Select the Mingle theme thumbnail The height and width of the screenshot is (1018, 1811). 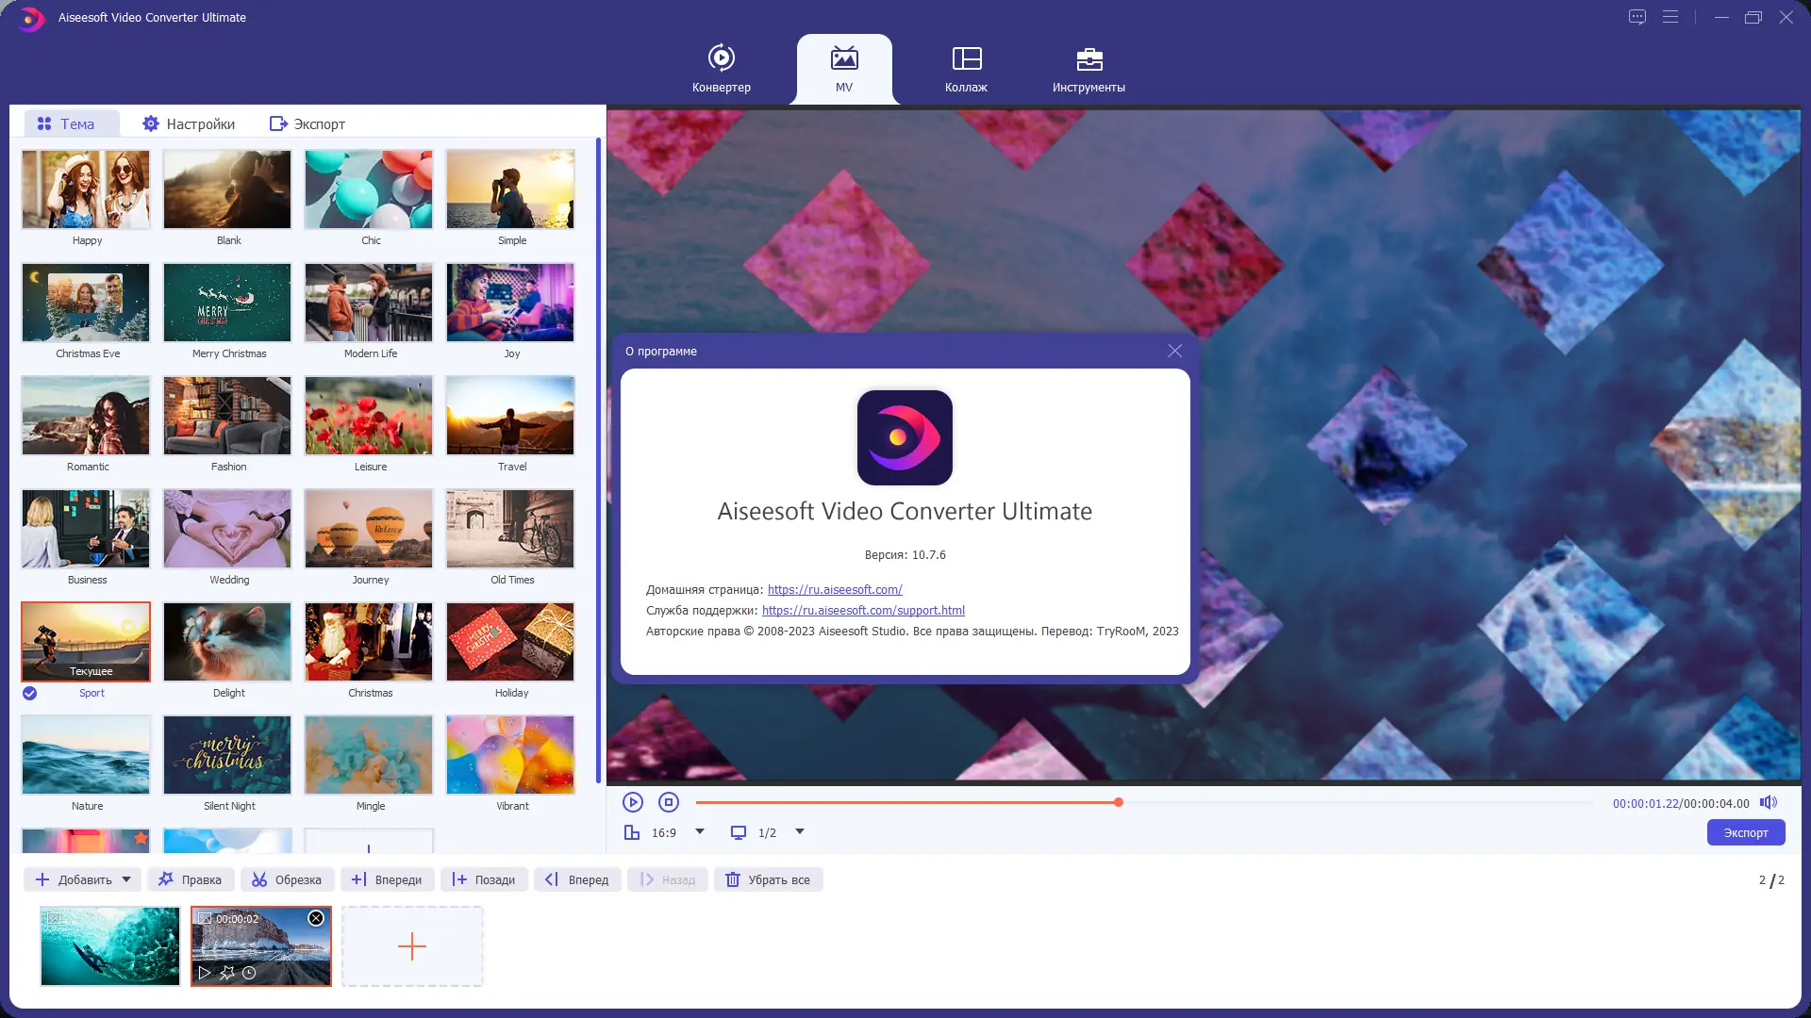[x=369, y=754]
